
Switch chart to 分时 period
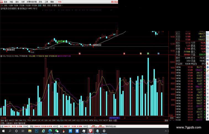pos(6,6)
